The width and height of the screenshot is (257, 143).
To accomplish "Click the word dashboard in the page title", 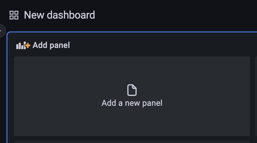I will [x=71, y=15].
